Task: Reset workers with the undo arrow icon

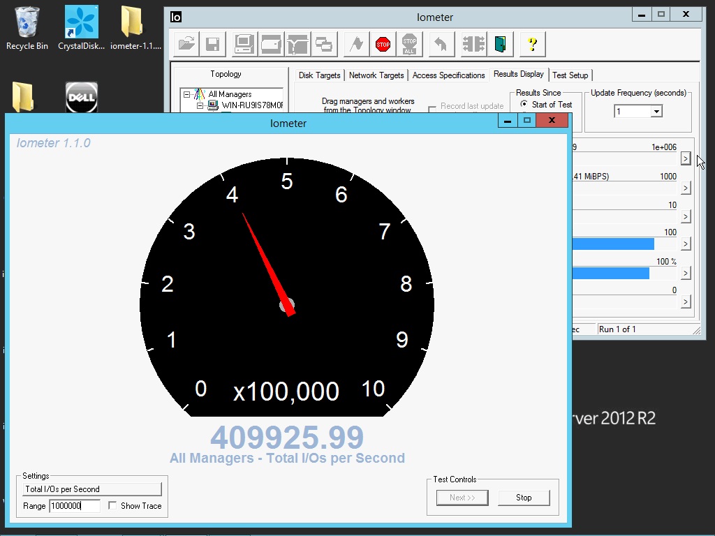Action: 441,44
